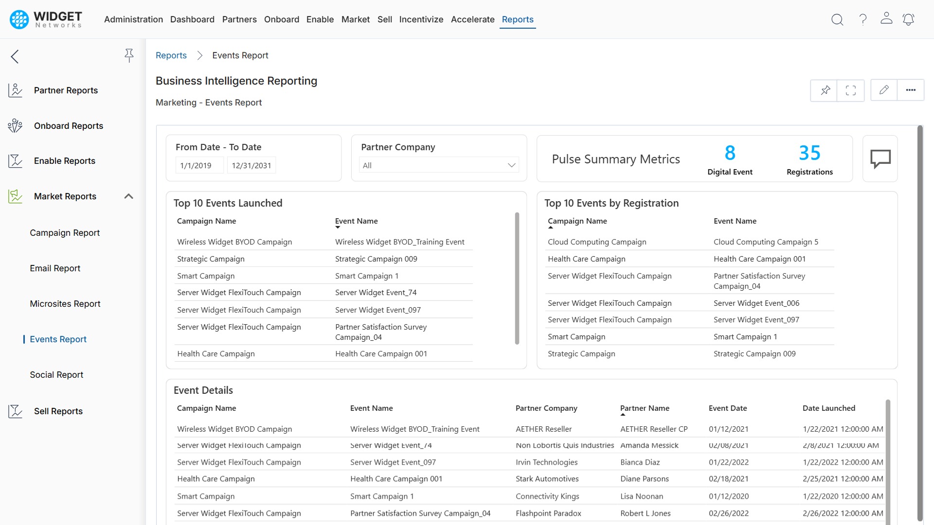Open search from the top navigation bar
The height and width of the screenshot is (525, 934).
(837, 19)
